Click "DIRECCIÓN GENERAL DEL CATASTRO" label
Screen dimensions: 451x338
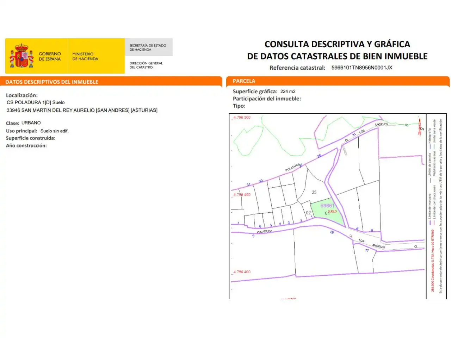click(146, 65)
